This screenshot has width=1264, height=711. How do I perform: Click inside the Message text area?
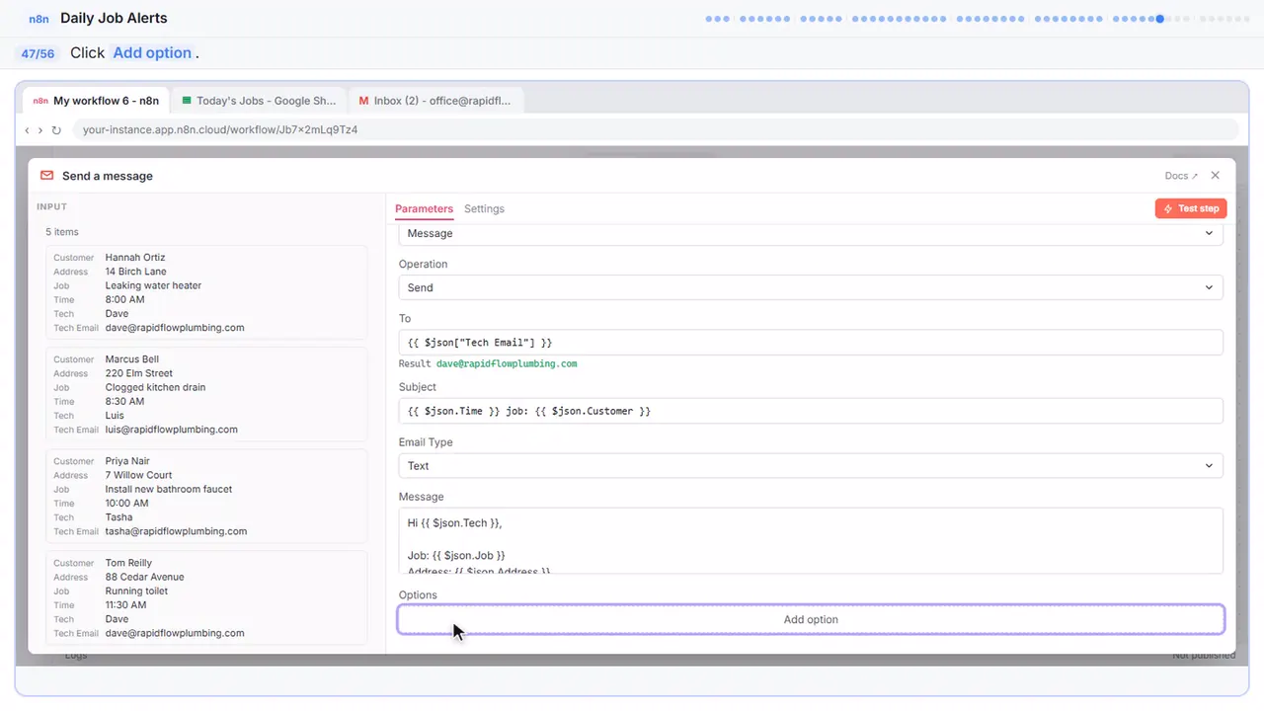[x=811, y=540]
